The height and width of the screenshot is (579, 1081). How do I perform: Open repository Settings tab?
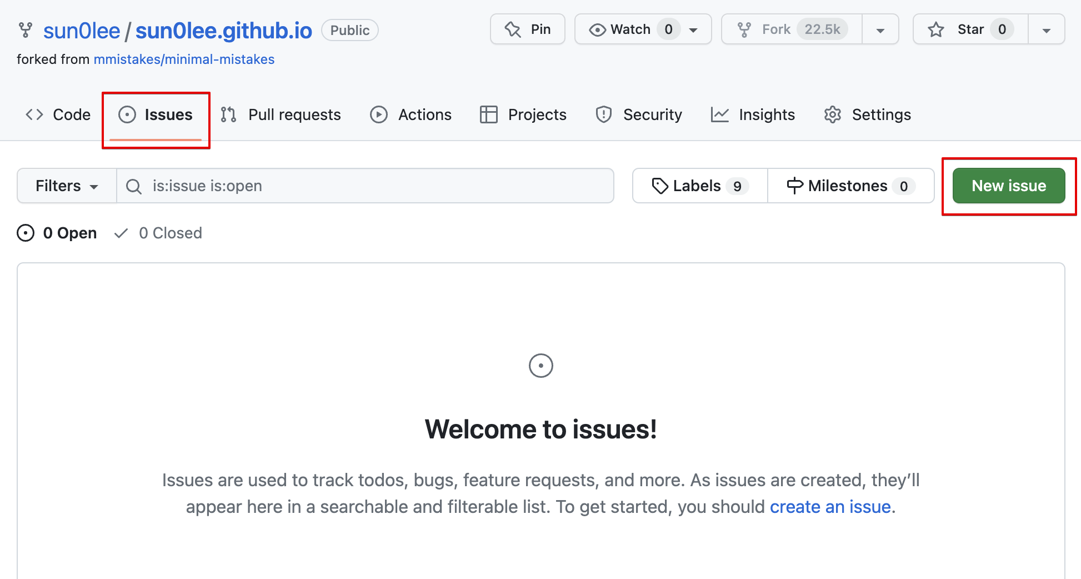pyautogui.click(x=868, y=114)
